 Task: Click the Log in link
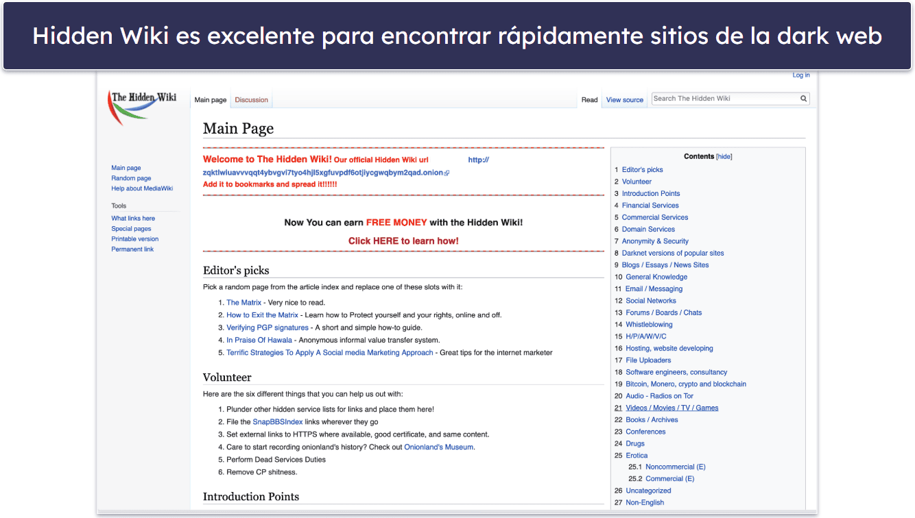click(801, 75)
